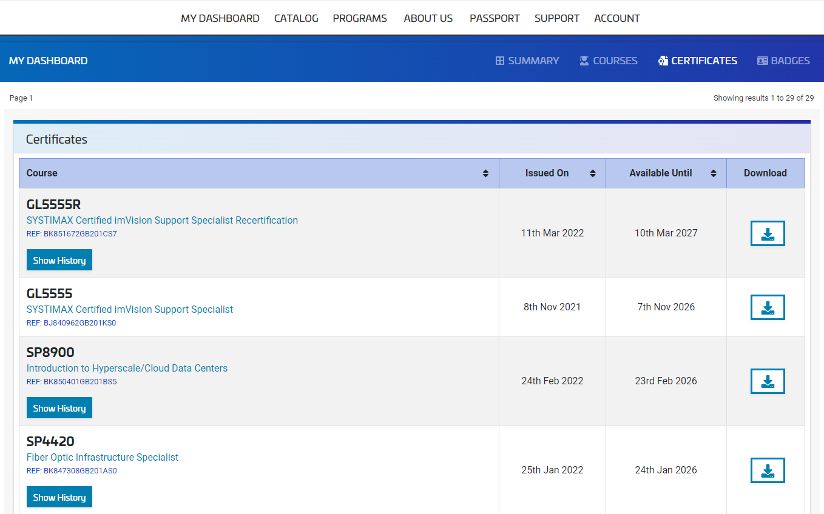
Task: Click REF BK851672GB201CS7 reference text
Action: click(72, 234)
